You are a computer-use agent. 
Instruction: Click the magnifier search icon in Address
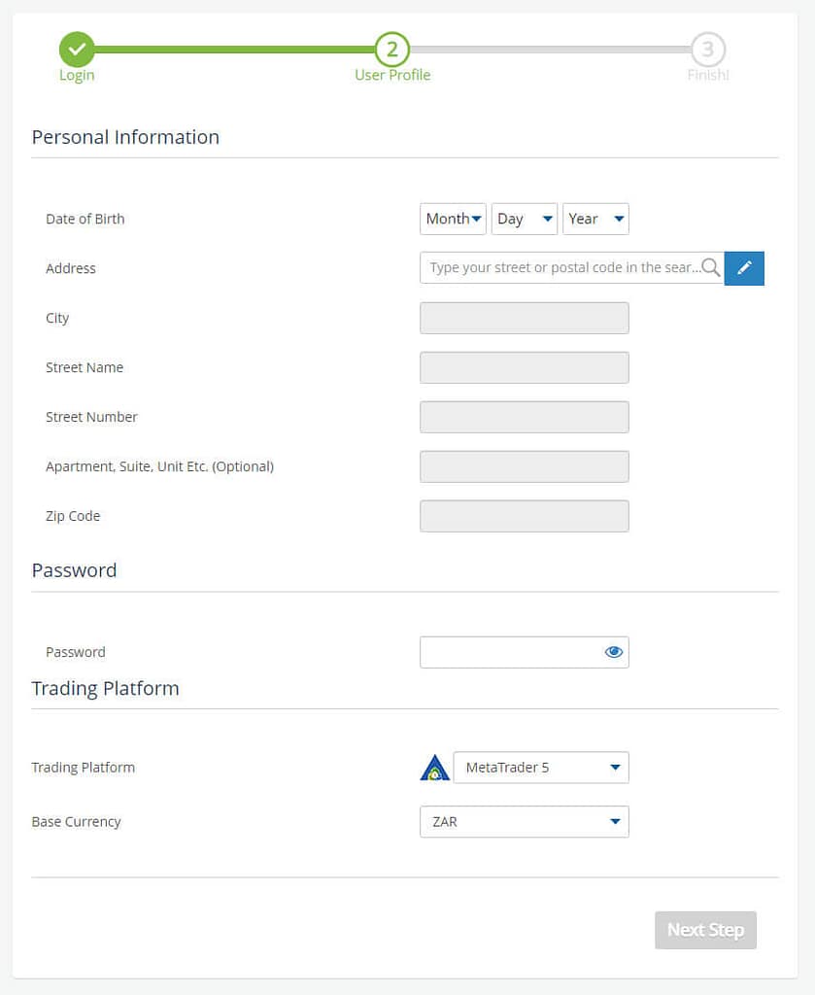click(x=710, y=267)
